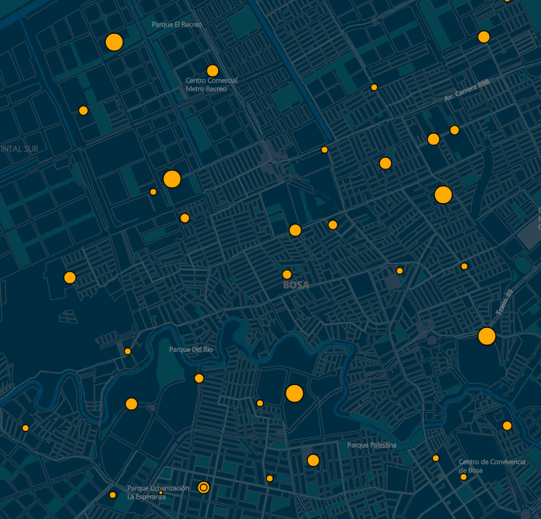The height and width of the screenshot is (519, 541).
Task: Click the Parque El Recreo label
Action: point(177,25)
